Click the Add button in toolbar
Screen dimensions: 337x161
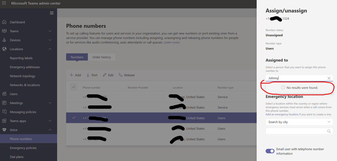75,75
